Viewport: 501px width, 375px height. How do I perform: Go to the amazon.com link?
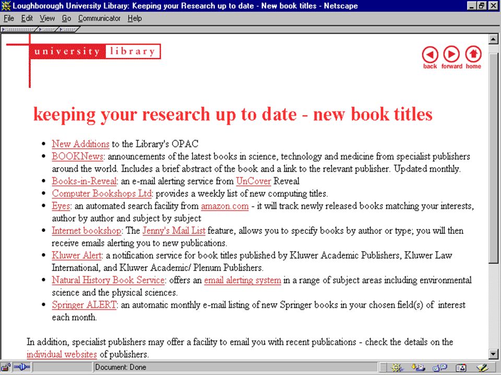coord(224,206)
